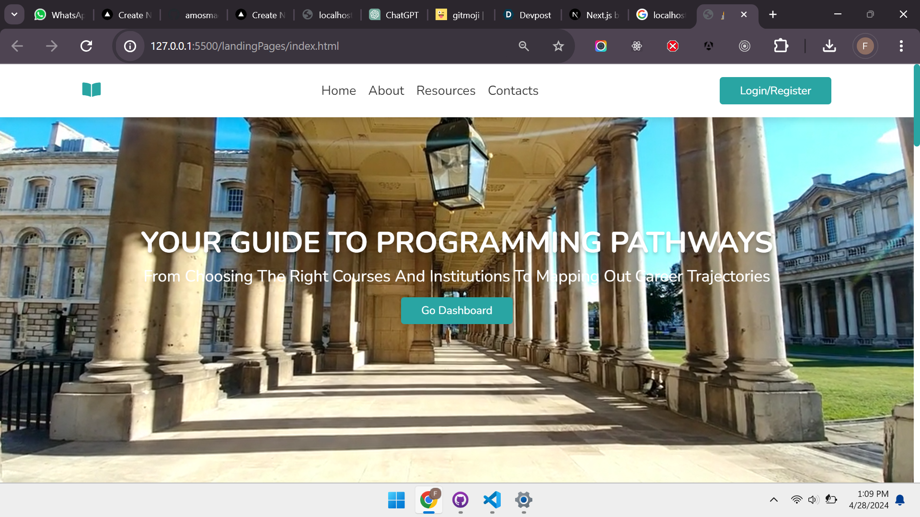920x517 pixels.
Task: Open Visual Studio Code from the taskbar
Action: (492, 500)
